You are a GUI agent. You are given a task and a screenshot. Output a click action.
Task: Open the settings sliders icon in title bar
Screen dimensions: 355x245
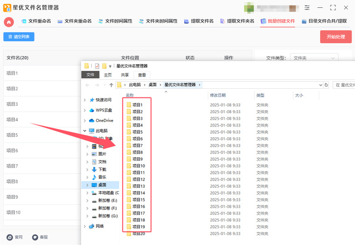tap(307, 8)
